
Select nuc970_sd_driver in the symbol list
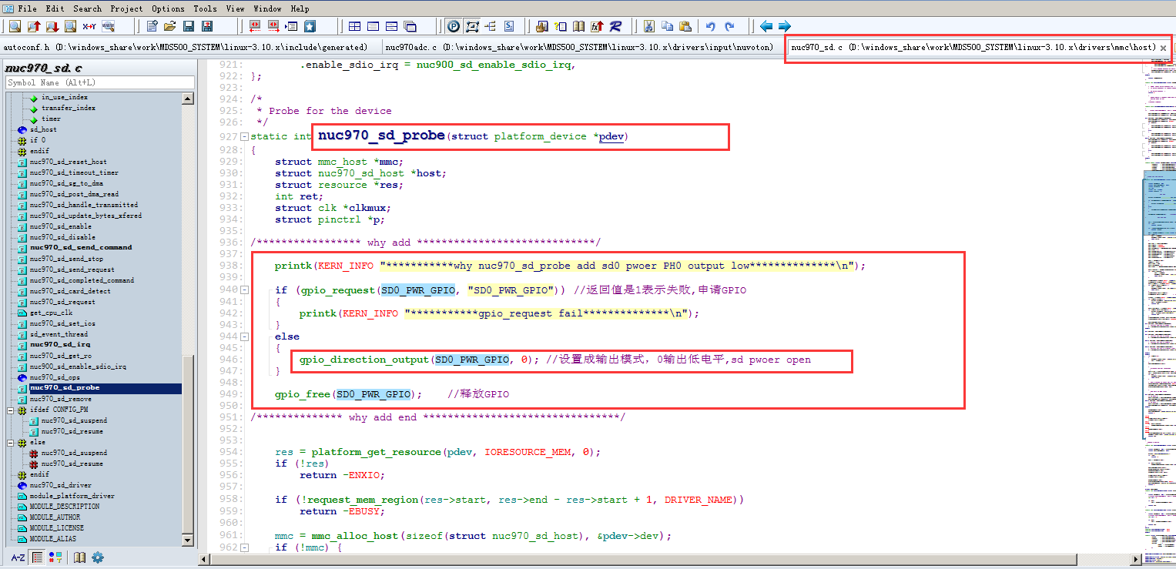point(60,485)
